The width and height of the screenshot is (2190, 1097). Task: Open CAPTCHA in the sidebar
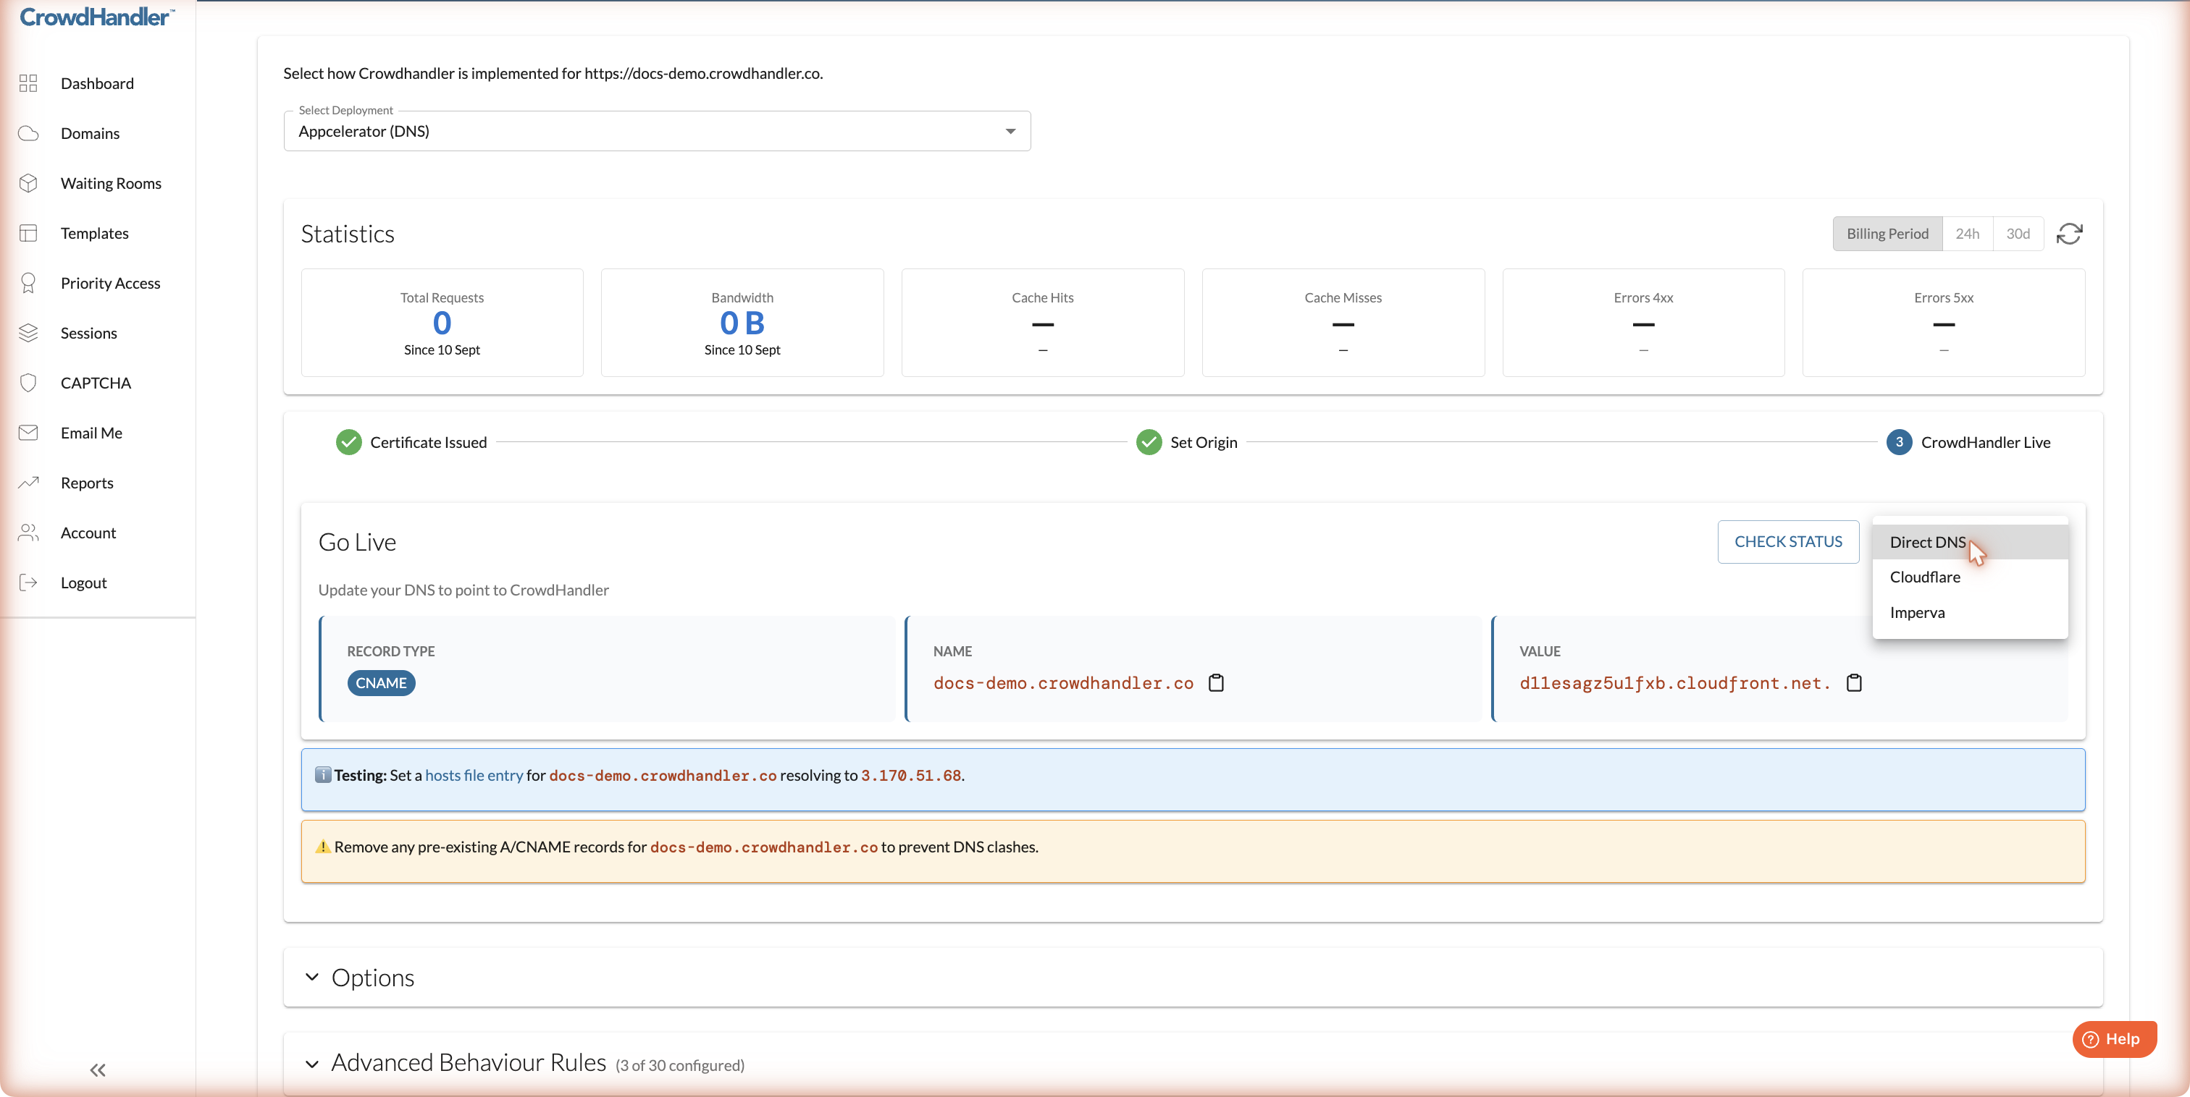(x=95, y=384)
